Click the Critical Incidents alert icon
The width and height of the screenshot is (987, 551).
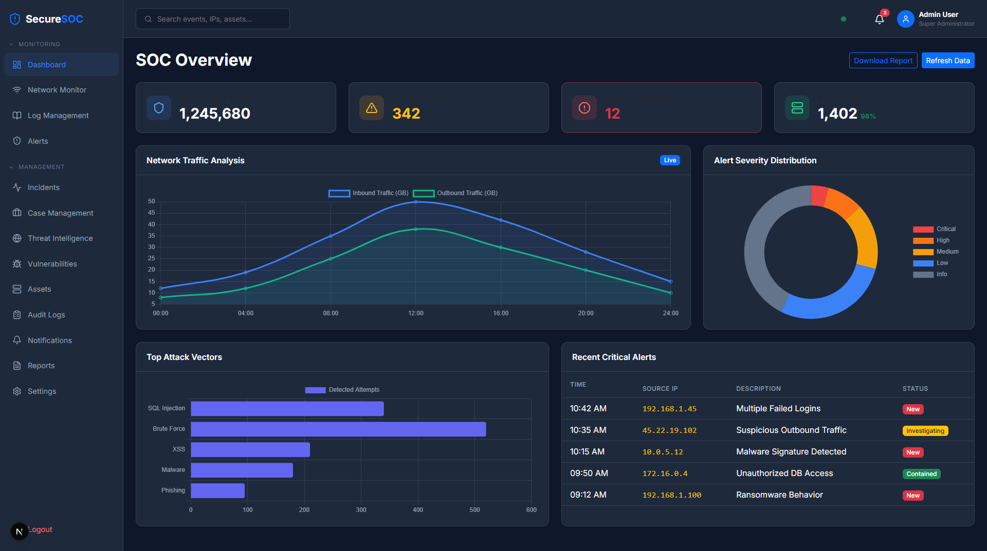584,108
